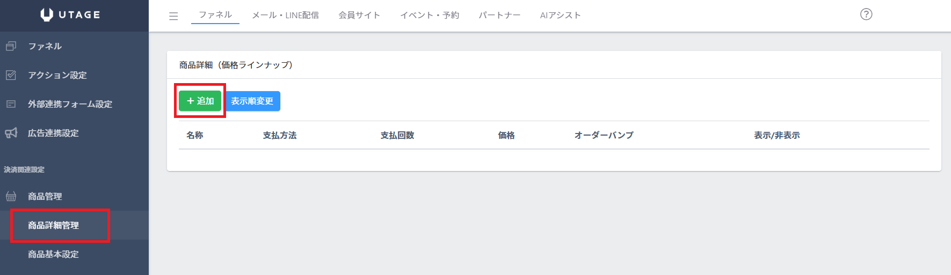Toggle the hamburger menu icon

(173, 16)
